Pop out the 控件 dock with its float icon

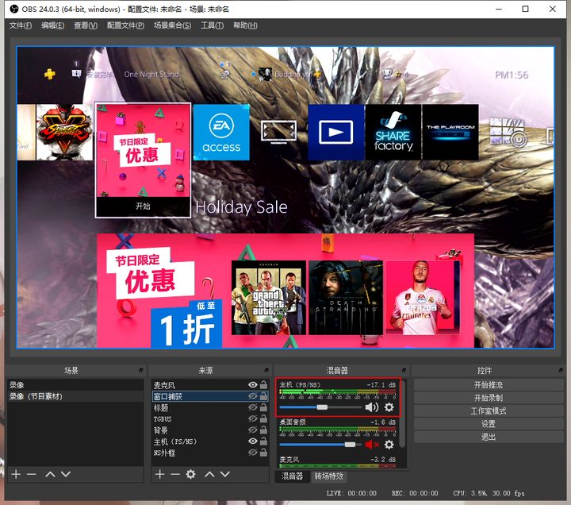point(561,370)
